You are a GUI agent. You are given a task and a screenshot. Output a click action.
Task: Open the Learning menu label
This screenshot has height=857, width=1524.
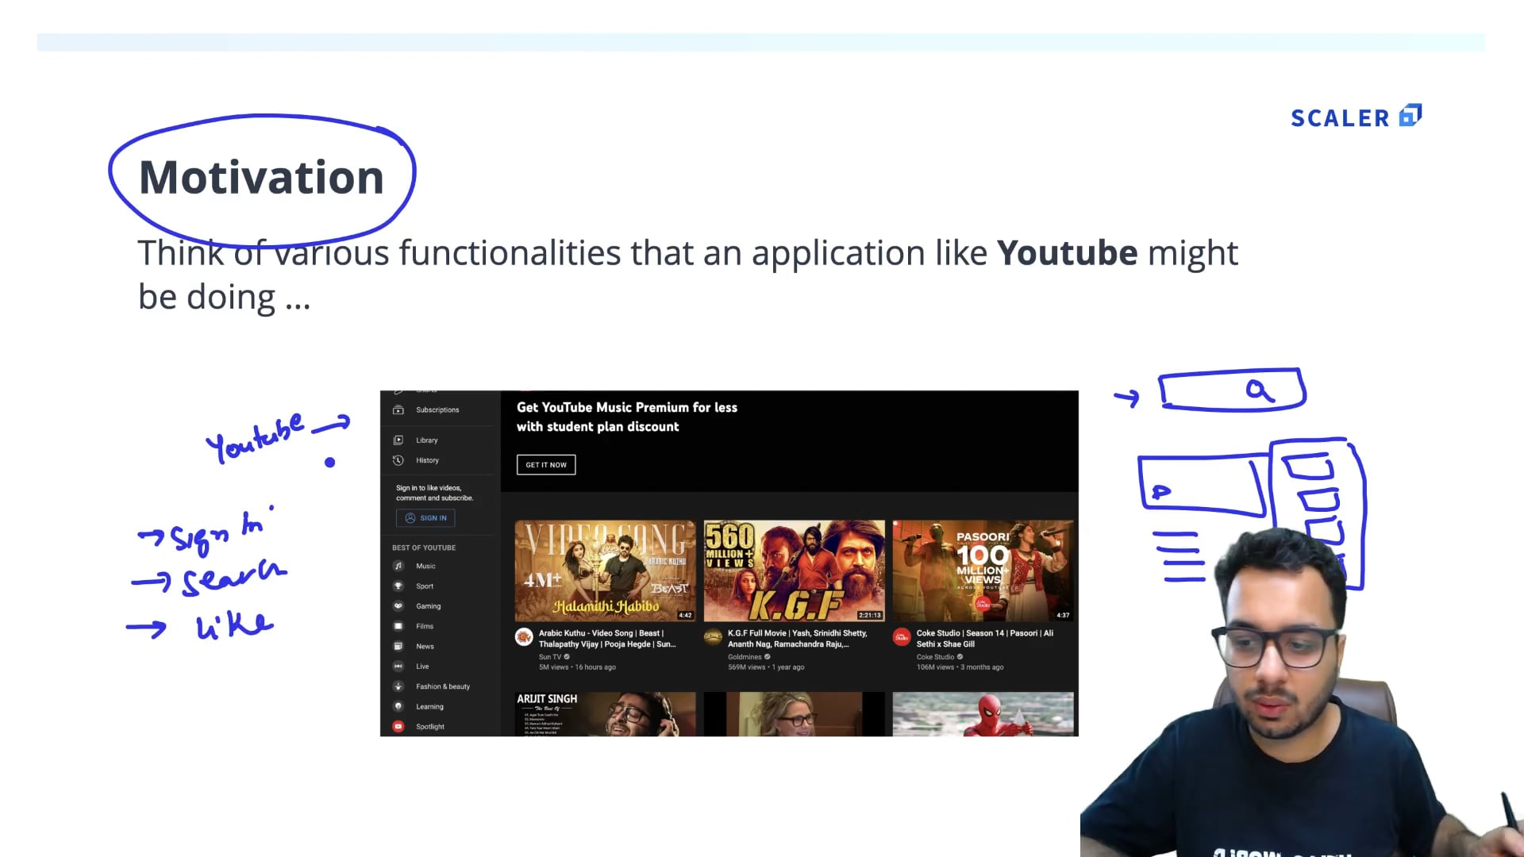click(429, 706)
